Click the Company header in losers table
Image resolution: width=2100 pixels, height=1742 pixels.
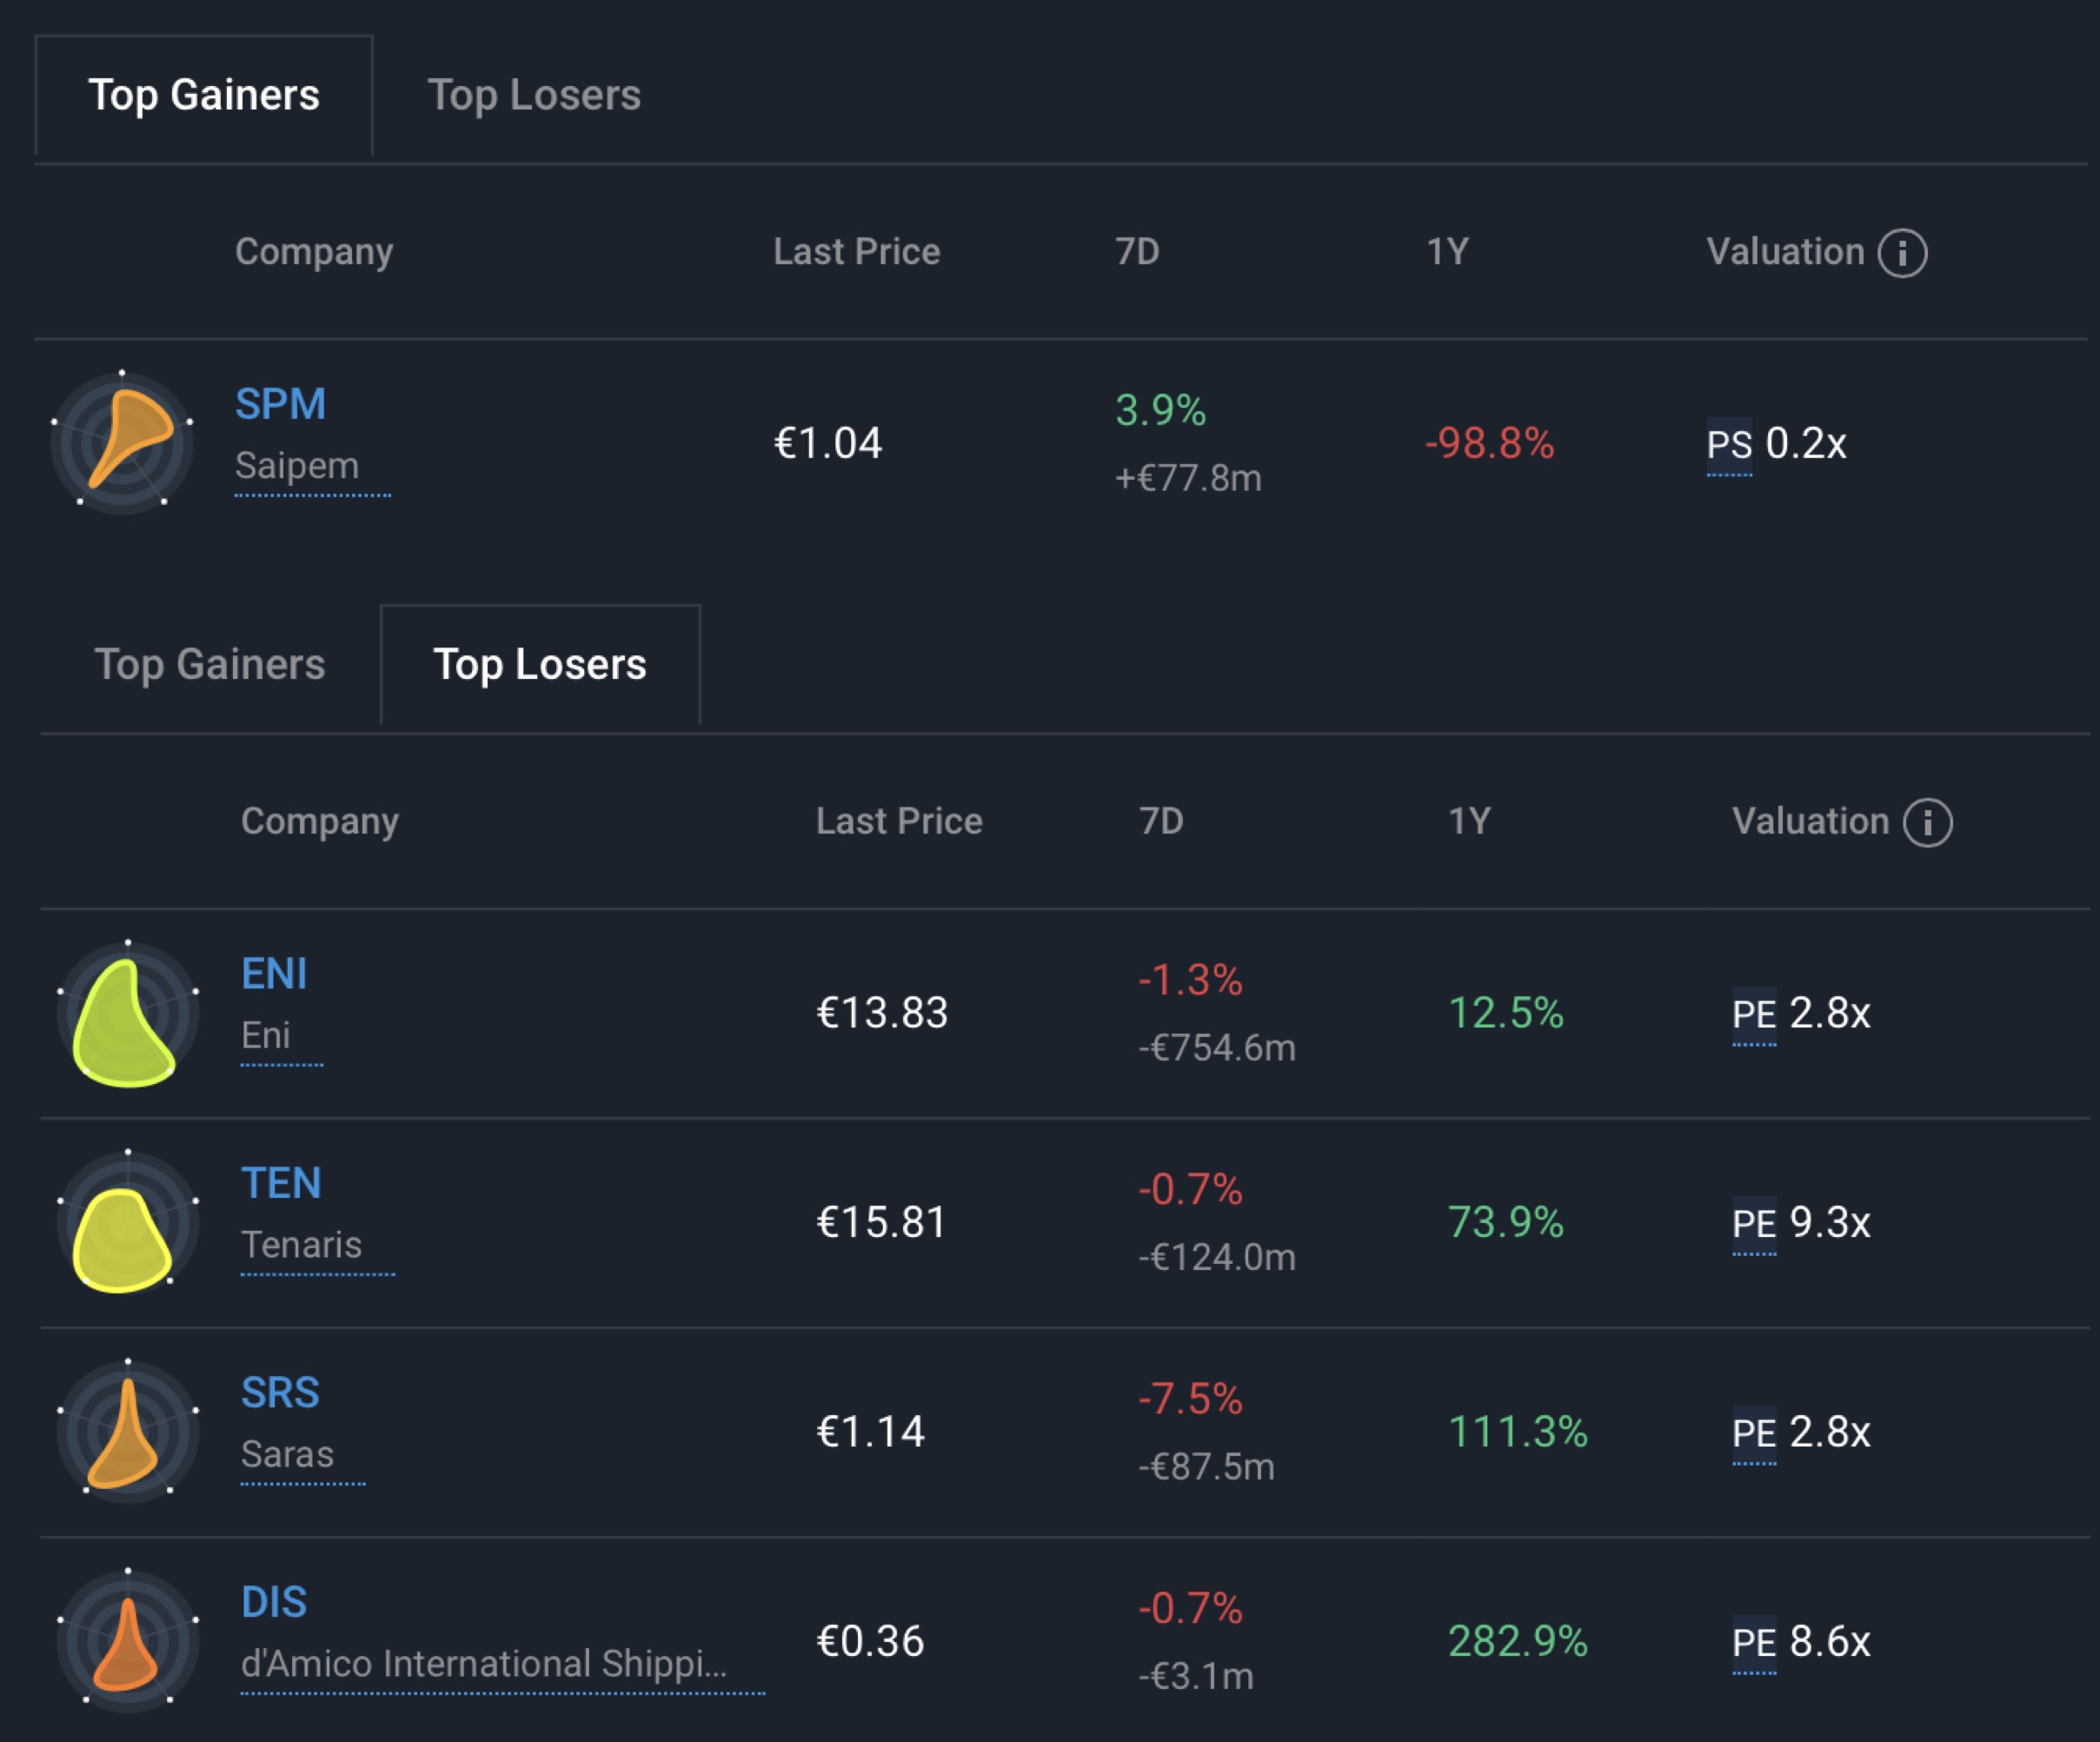320,822
